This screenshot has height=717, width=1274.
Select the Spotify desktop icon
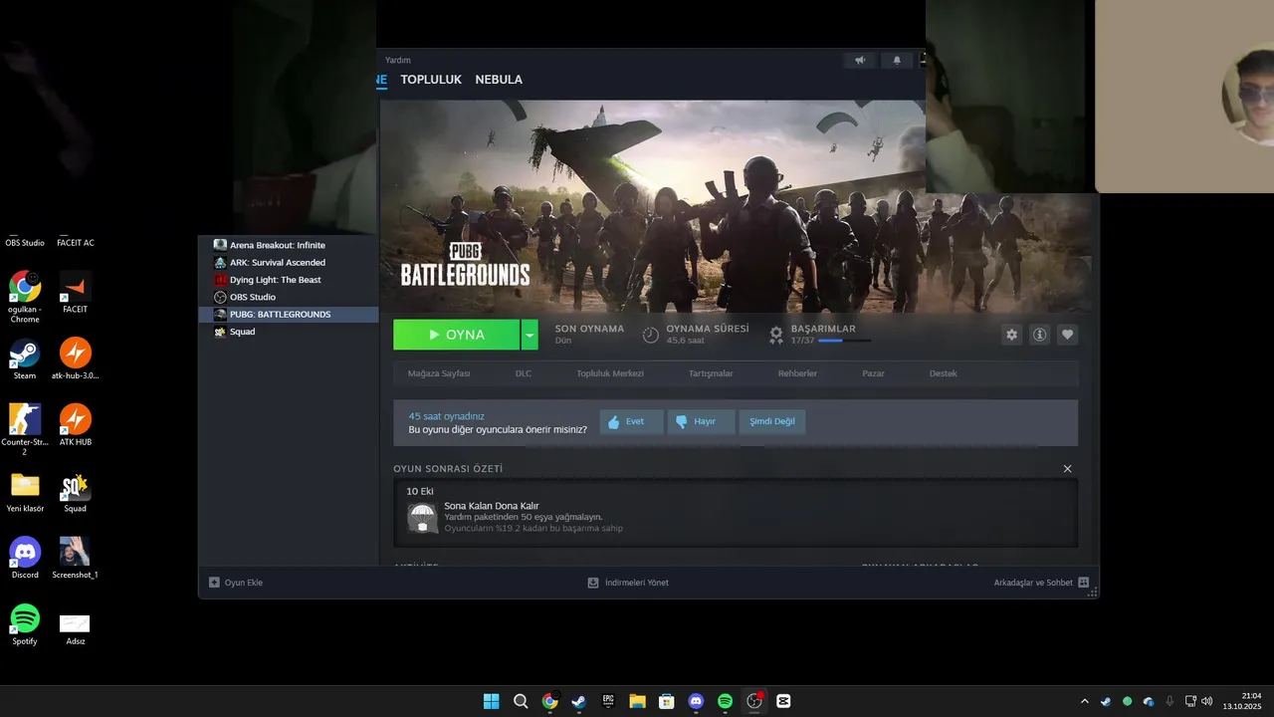coord(25,624)
